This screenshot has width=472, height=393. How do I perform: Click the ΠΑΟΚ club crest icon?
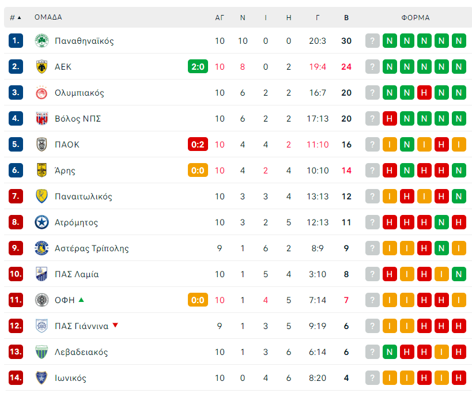(41, 145)
